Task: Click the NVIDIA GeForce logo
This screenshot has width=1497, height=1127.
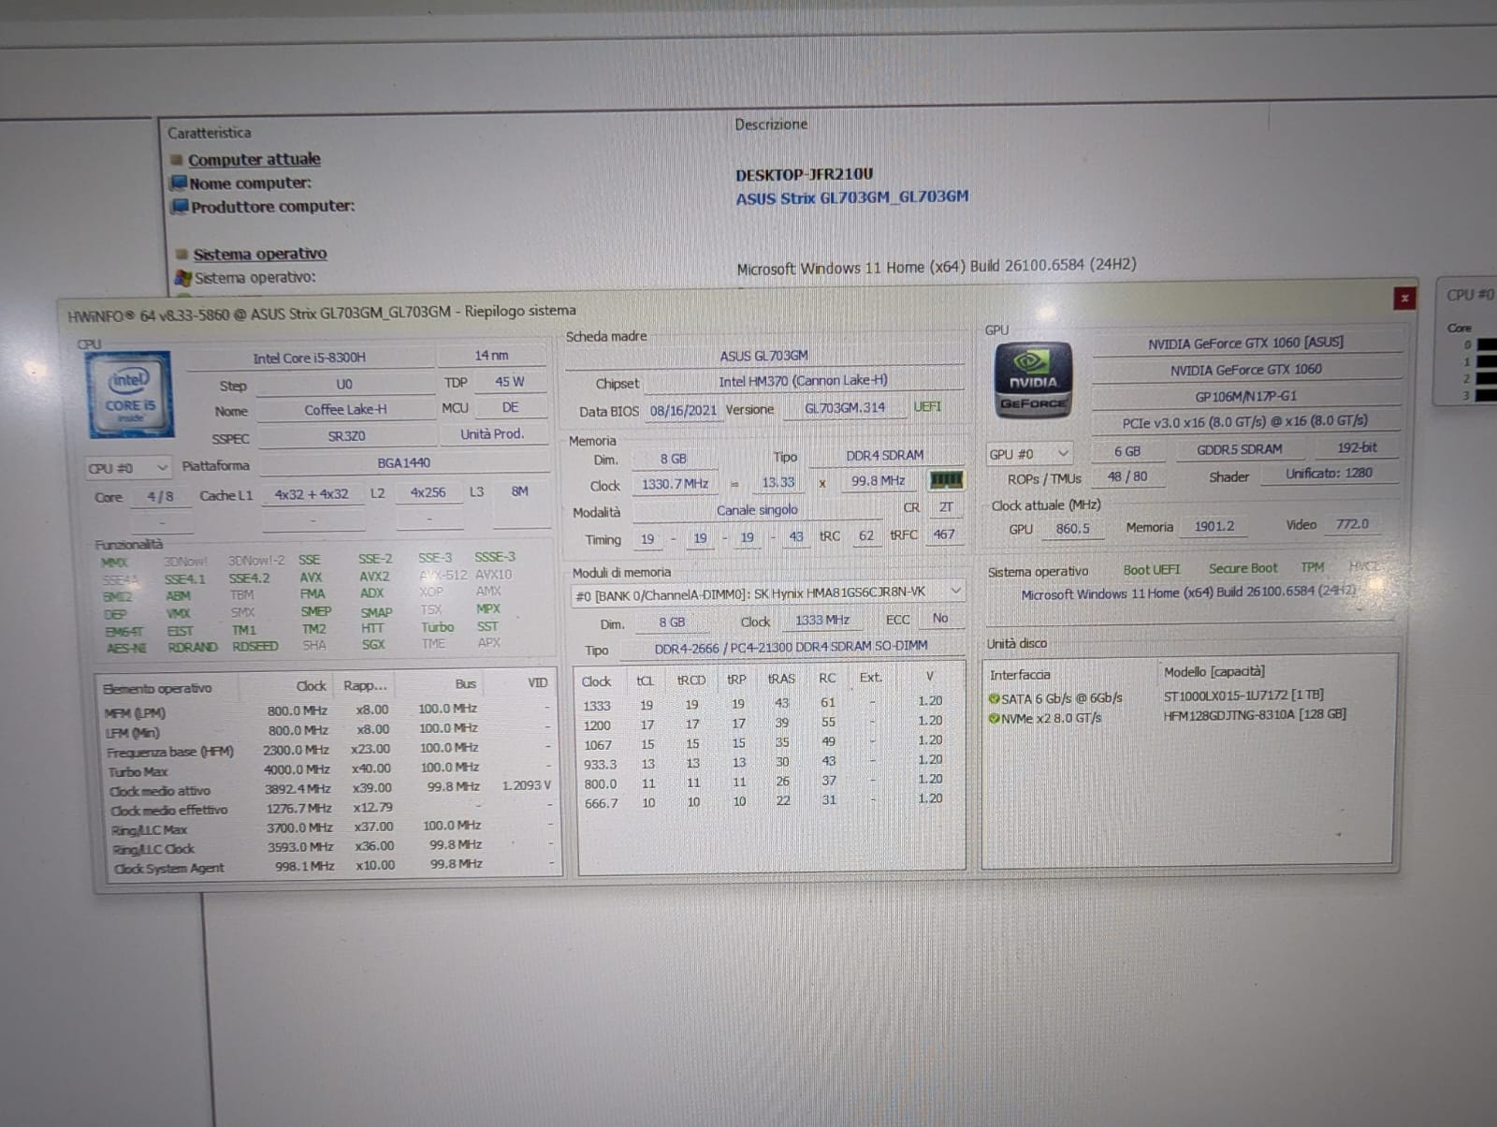Action: point(1033,379)
